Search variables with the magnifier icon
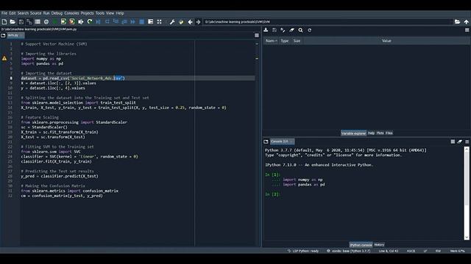This screenshot has width=471, height=264. (x=300, y=30)
